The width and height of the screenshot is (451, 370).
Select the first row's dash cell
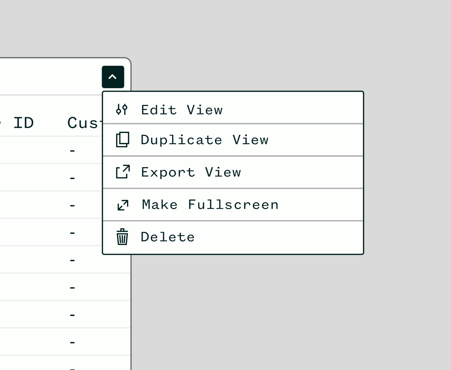pyautogui.click(x=72, y=151)
